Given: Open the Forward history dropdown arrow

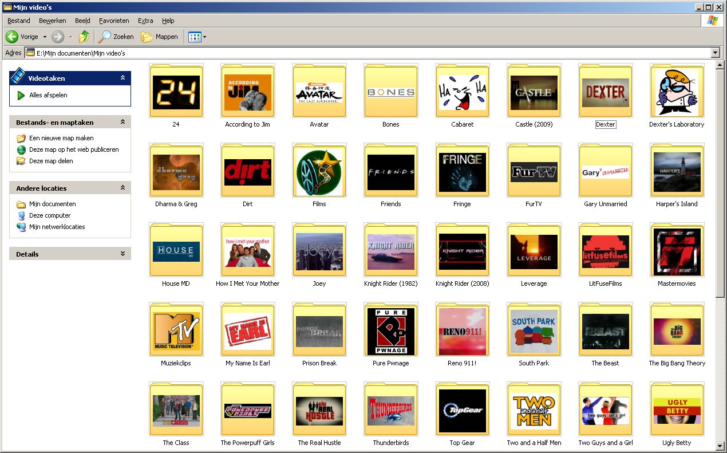Looking at the screenshot, I should (70, 37).
